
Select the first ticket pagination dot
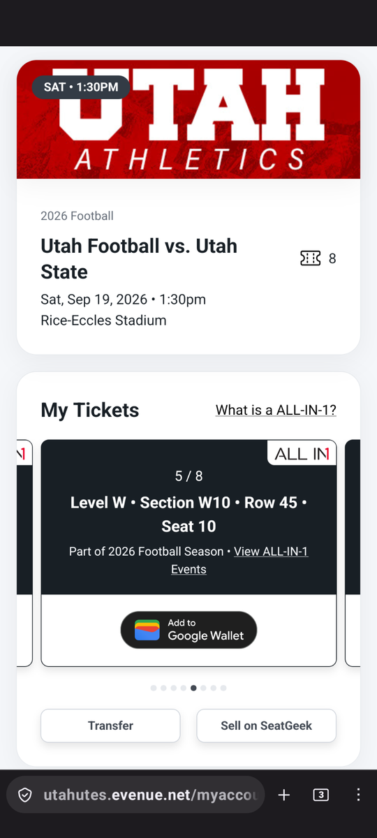click(x=154, y=688)
